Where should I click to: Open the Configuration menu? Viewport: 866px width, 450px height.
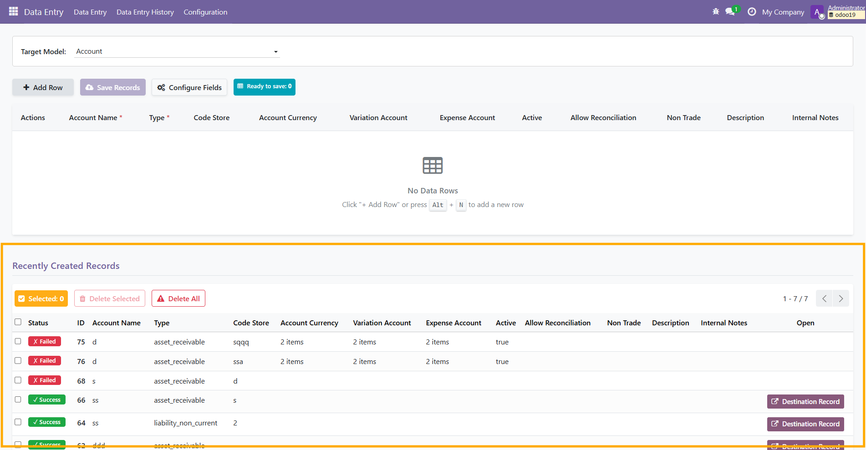[x=205, y=12]
